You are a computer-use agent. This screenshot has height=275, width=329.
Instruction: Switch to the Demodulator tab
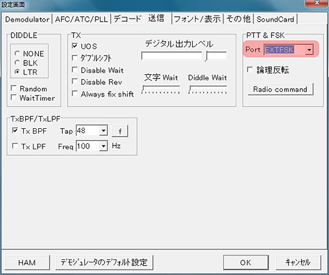pos(28,19)
